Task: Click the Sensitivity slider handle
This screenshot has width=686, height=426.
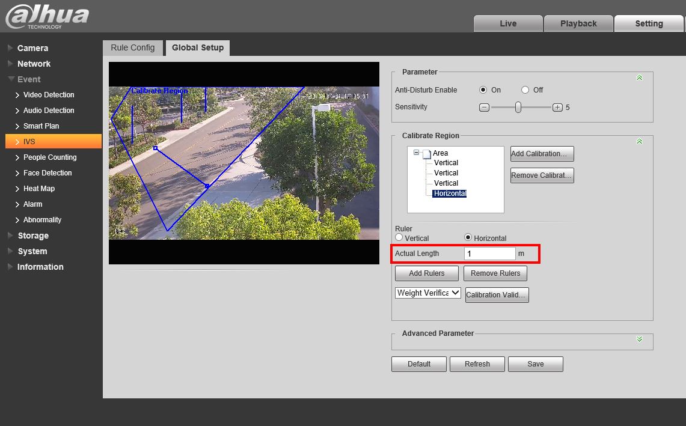Action: click(x=518, y=108)
